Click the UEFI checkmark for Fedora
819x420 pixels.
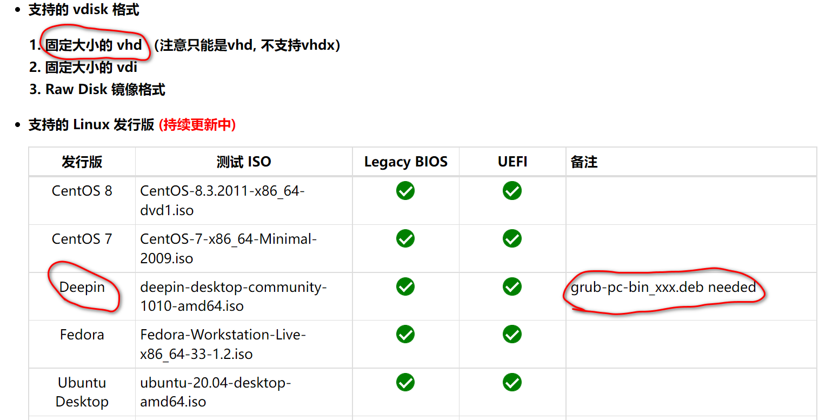click(512, 335)
